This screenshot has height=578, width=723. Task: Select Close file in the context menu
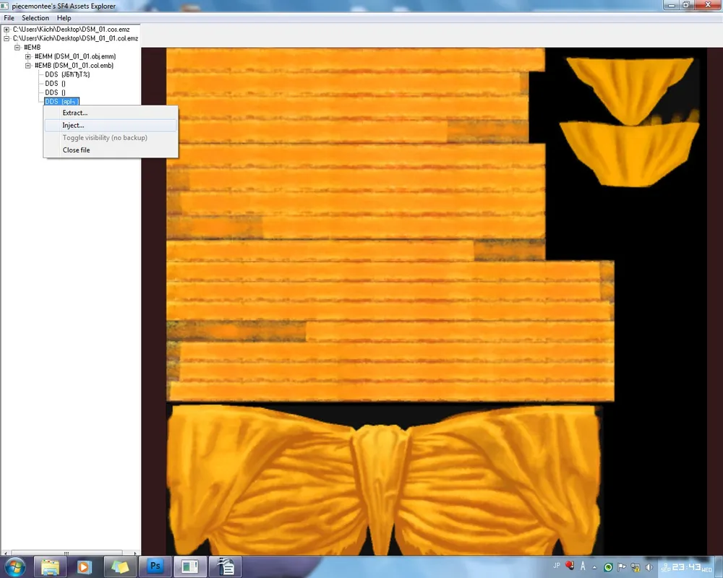click(x=76, y=150)
